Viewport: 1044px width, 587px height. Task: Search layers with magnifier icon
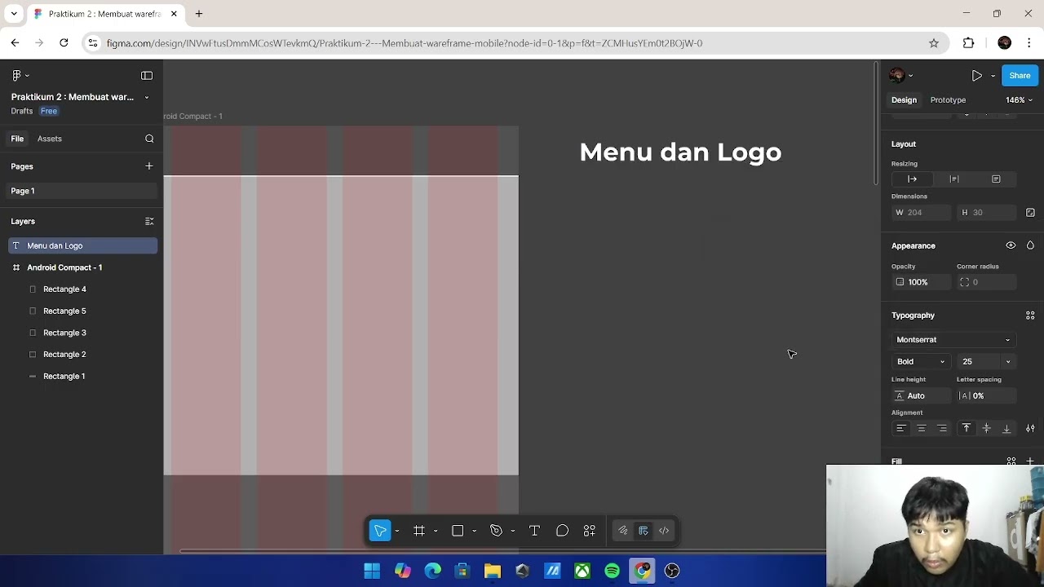[x=149, y=139]
